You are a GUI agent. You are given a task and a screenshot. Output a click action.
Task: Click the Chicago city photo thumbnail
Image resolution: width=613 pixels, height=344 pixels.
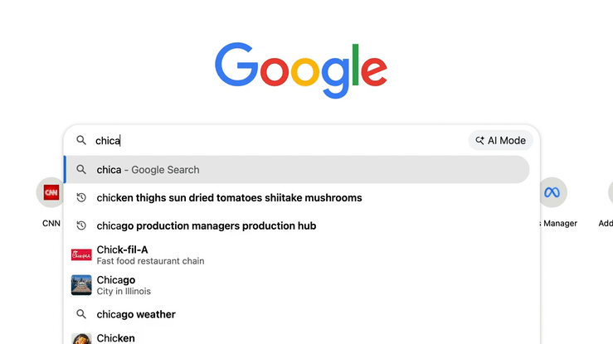[81, 285]
